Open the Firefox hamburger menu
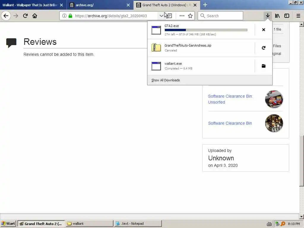Screen dimensions: 304x228 coord(298,16)
